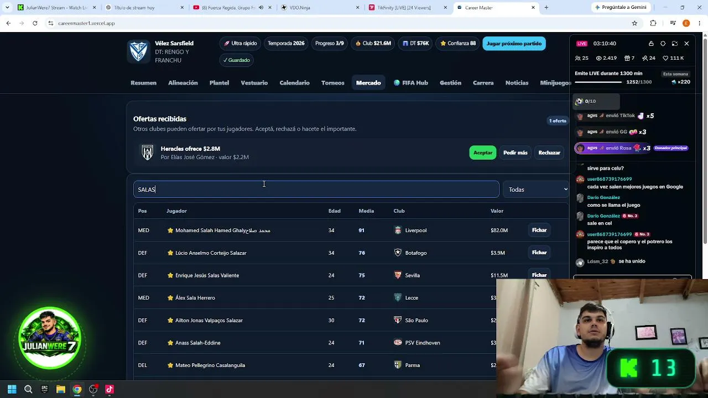Click the Liverpool club crest icon
Viewport: 708px width, 398px height.
[398, 231]
